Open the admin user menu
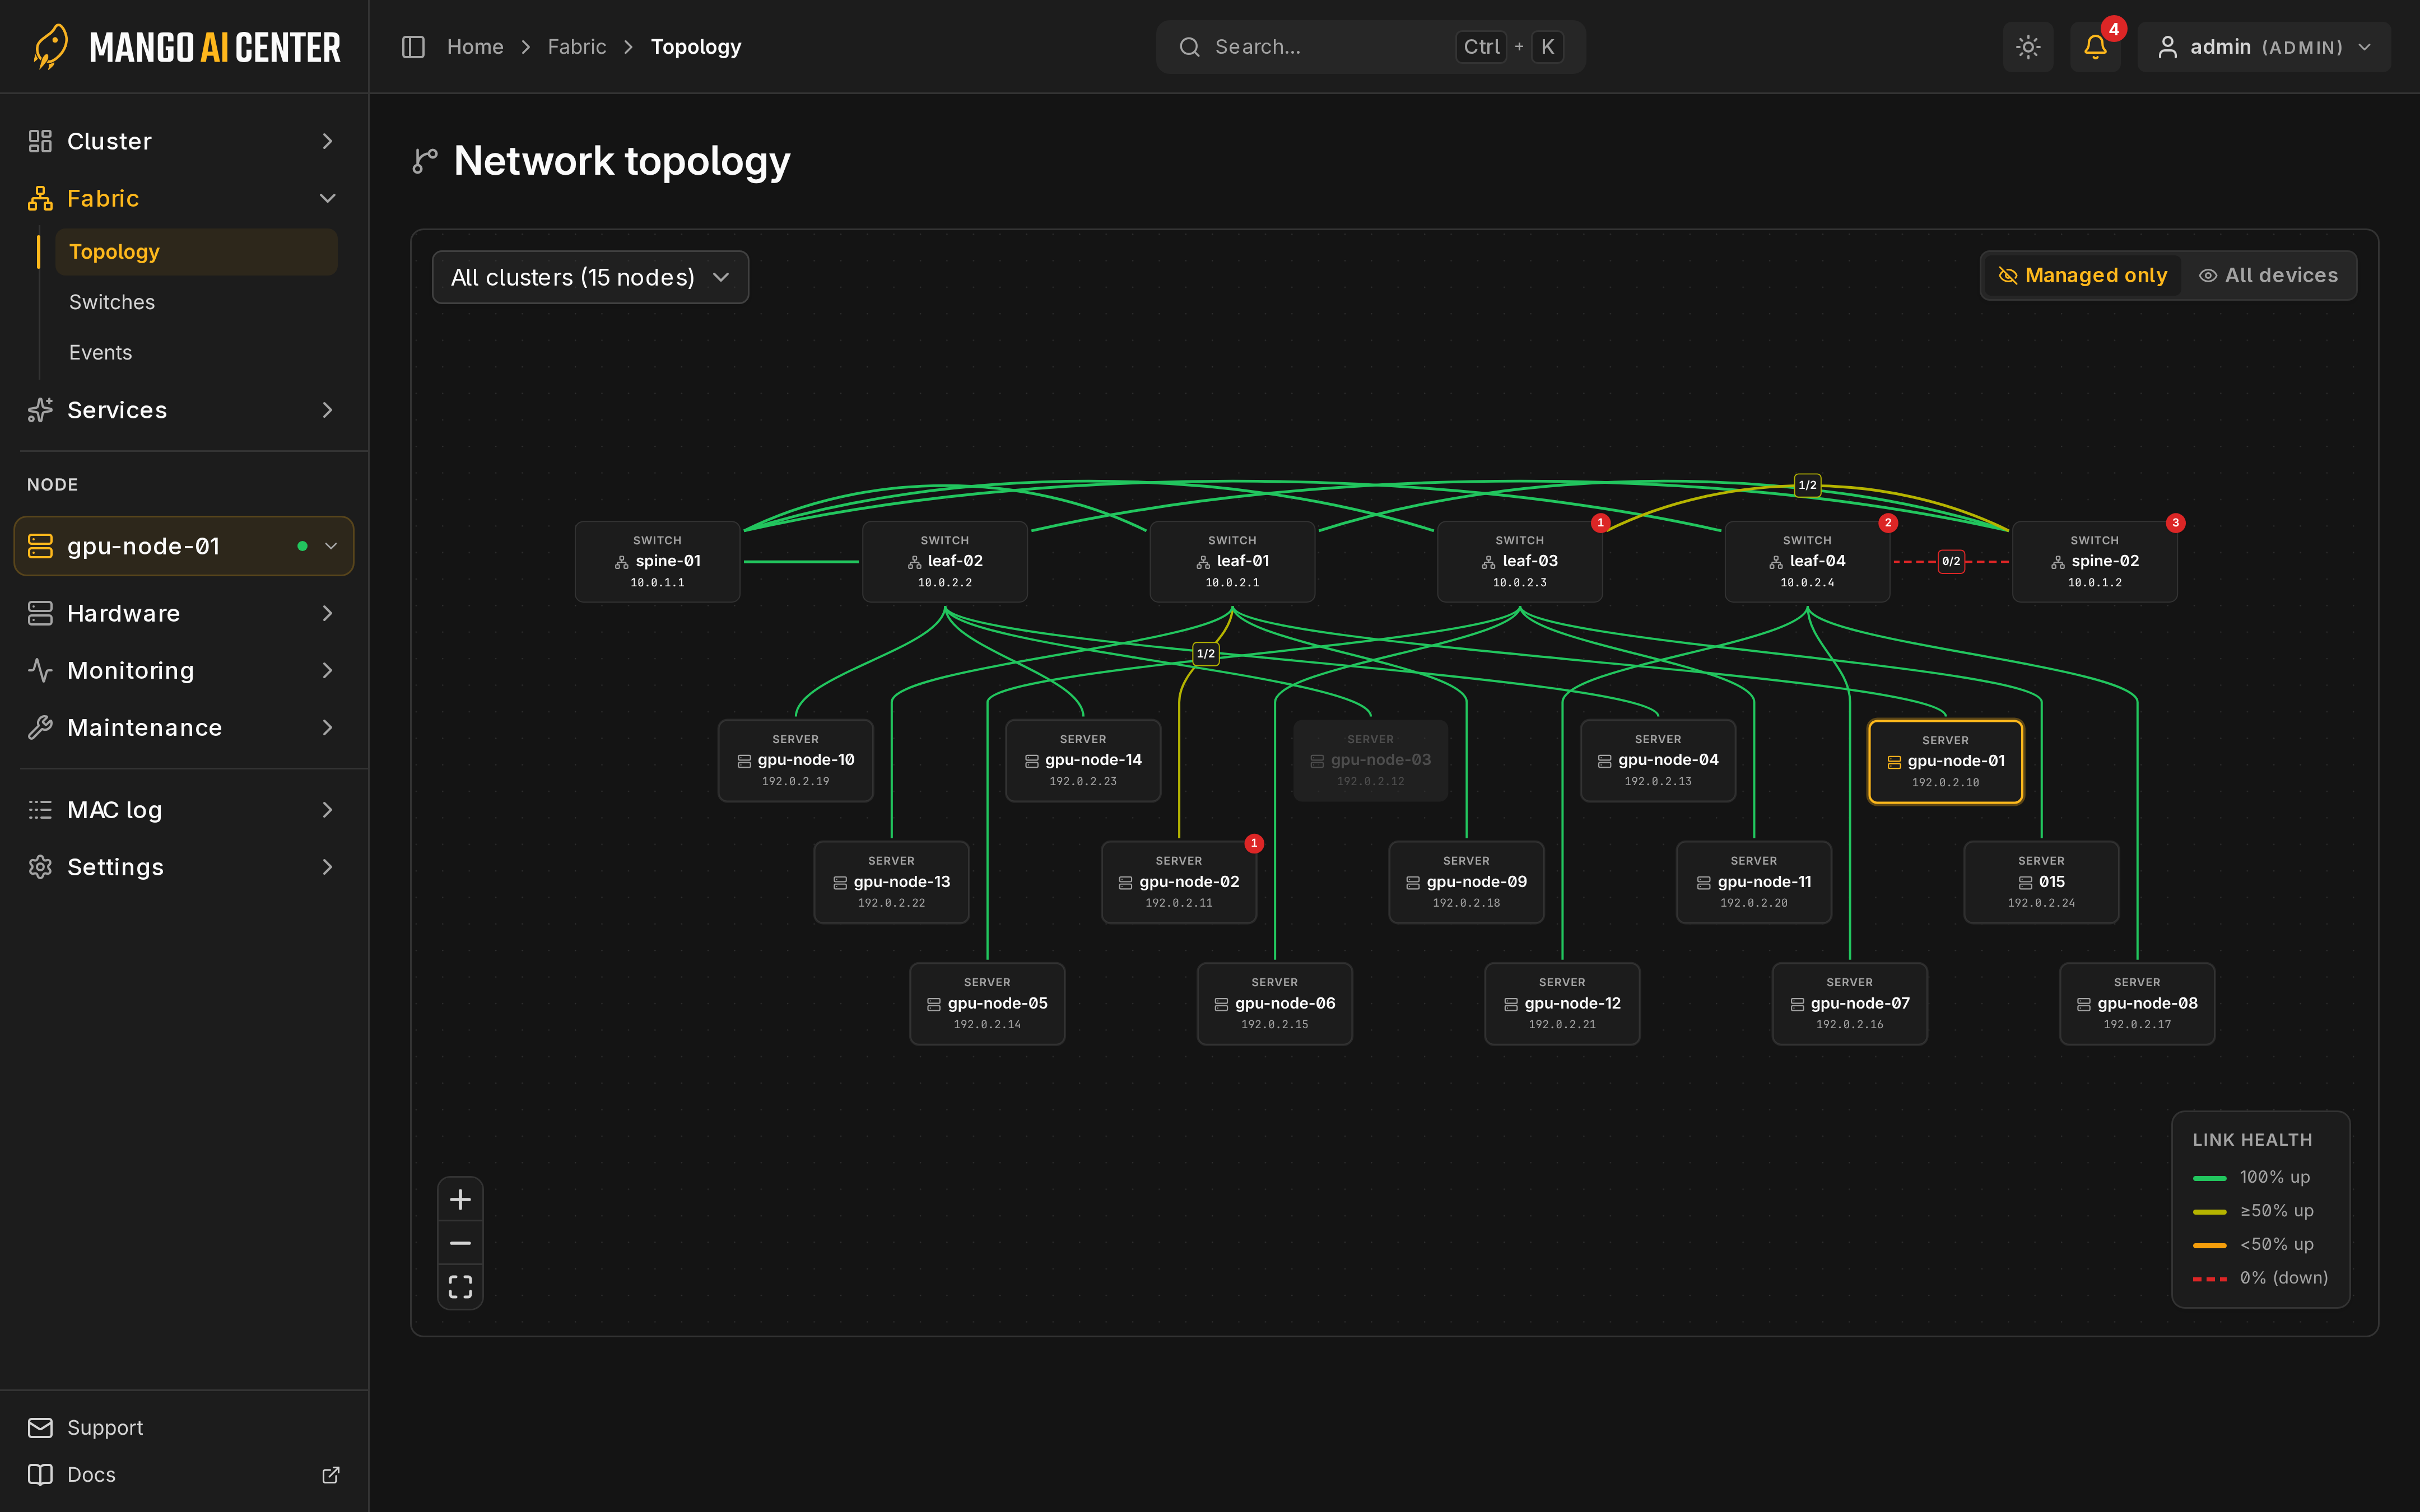2420x1512 pixels. pos(2264,47)
